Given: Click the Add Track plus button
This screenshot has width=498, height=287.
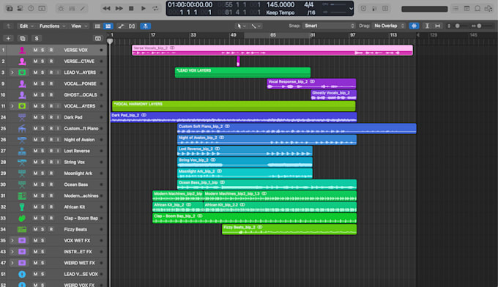Looking at the screenshot, I should tap(8, 38).
